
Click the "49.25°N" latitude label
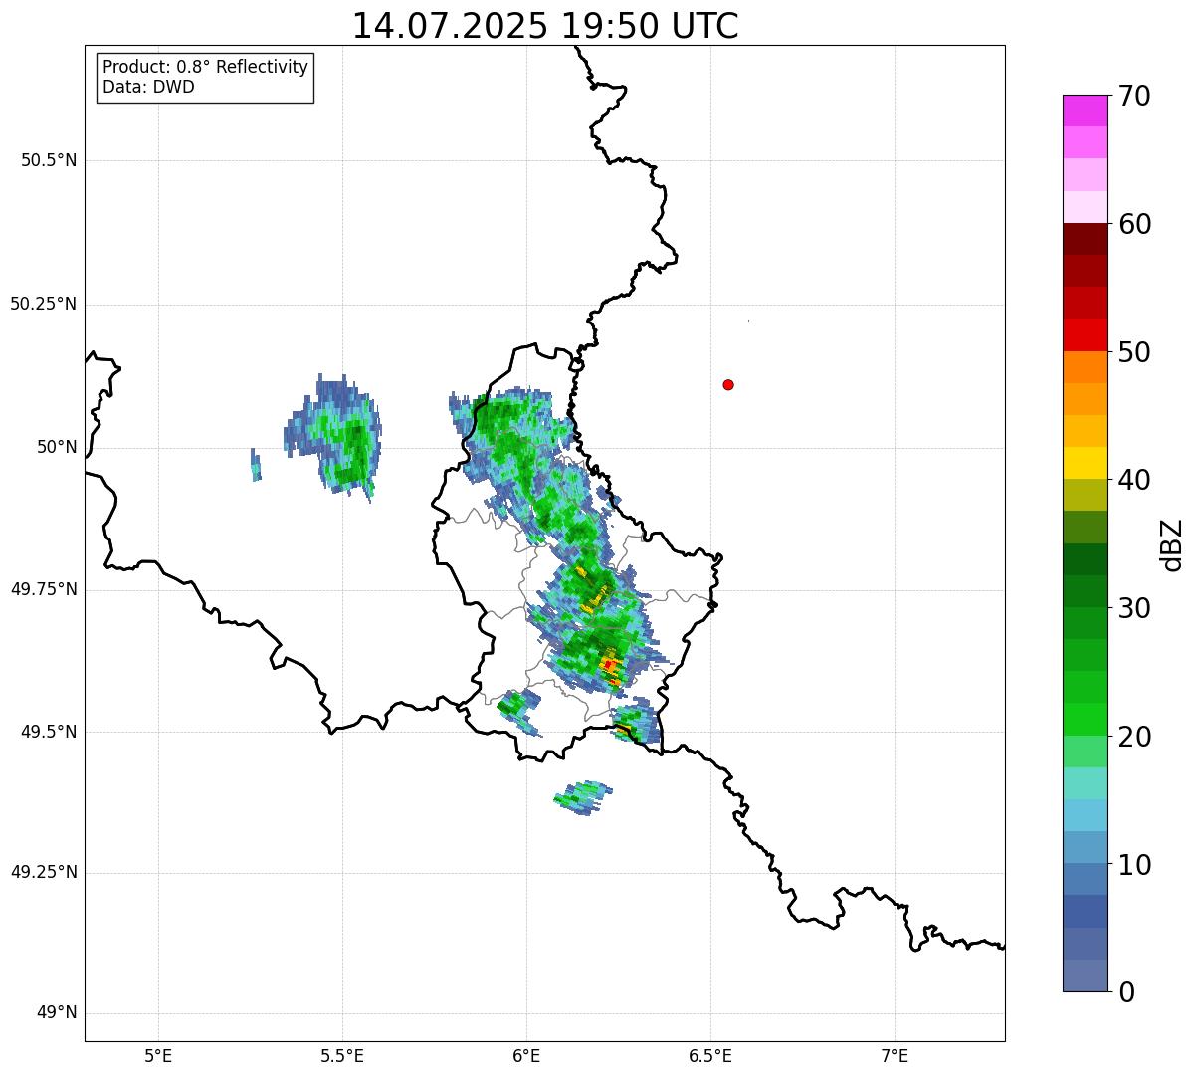[x=44, y=873]
